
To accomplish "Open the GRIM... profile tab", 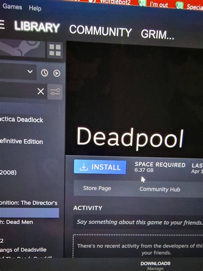I will tap(158, 34).
